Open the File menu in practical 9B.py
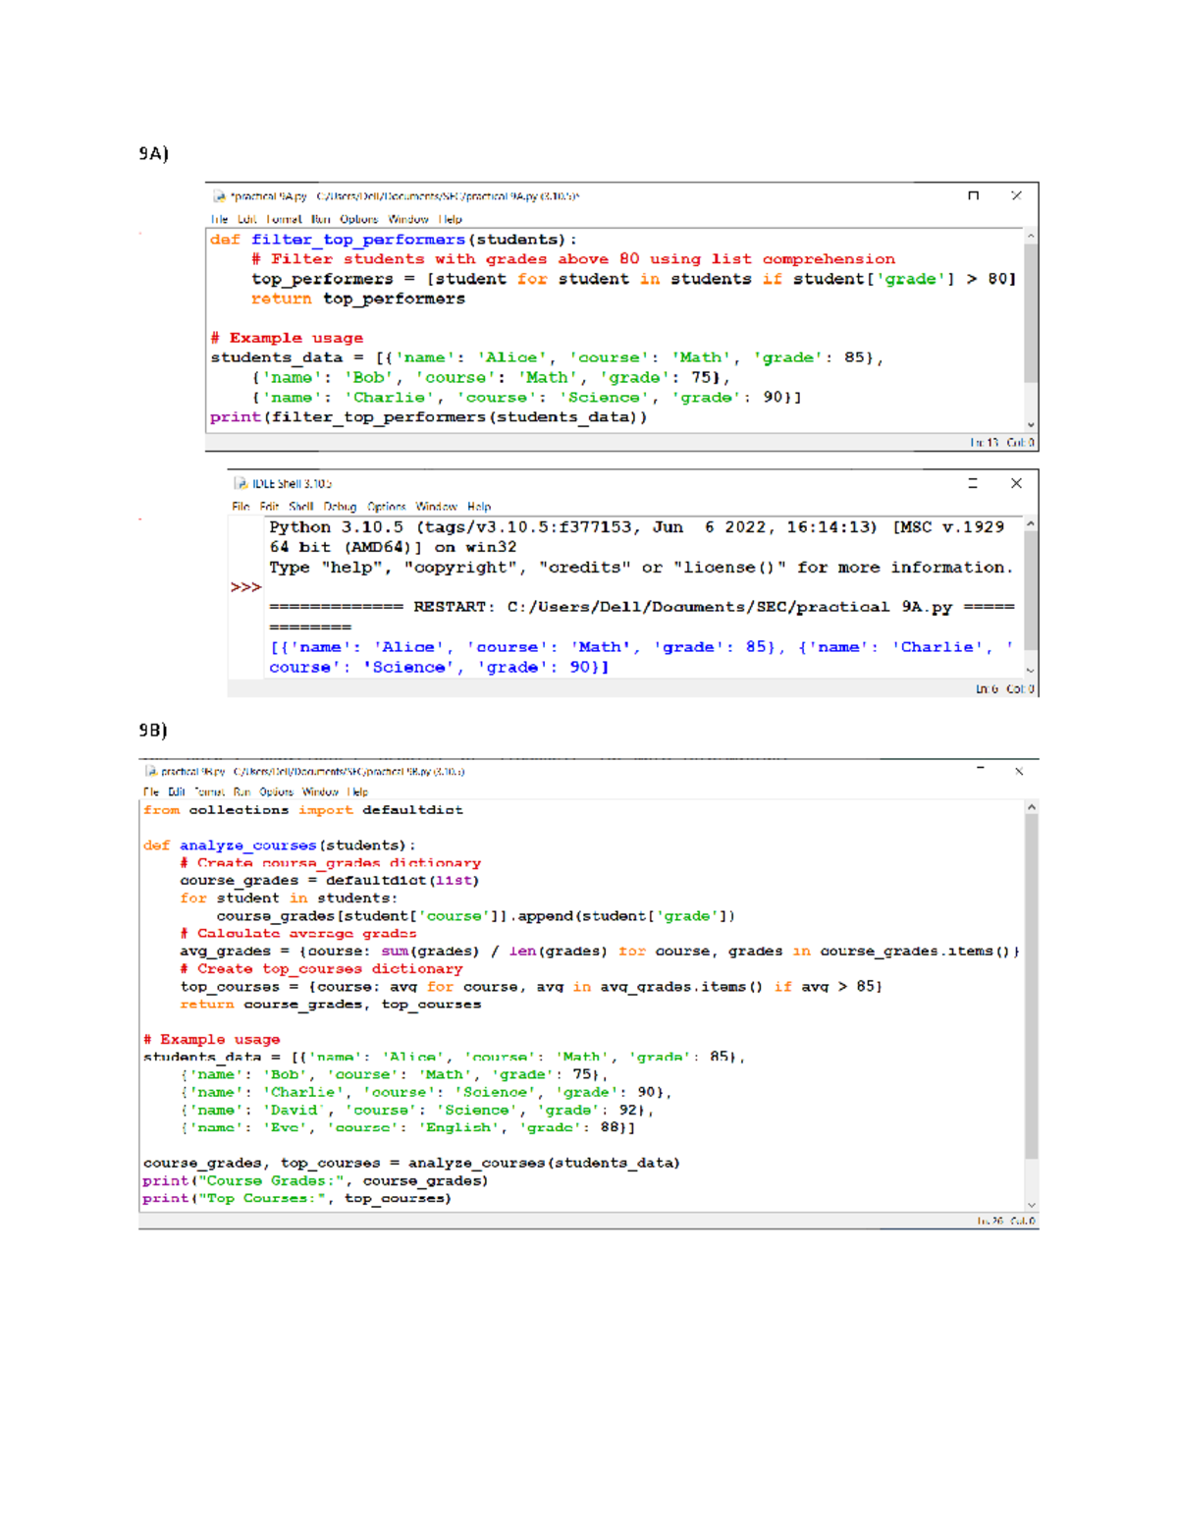The image size is (1178, 1525). 150,792
